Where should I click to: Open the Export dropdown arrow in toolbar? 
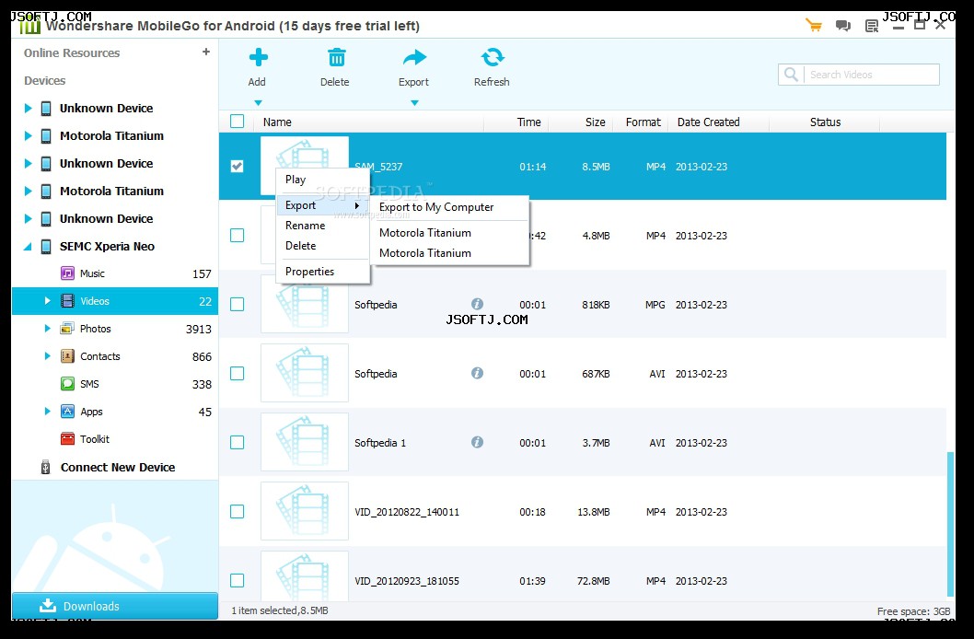(x=414, y=103)
